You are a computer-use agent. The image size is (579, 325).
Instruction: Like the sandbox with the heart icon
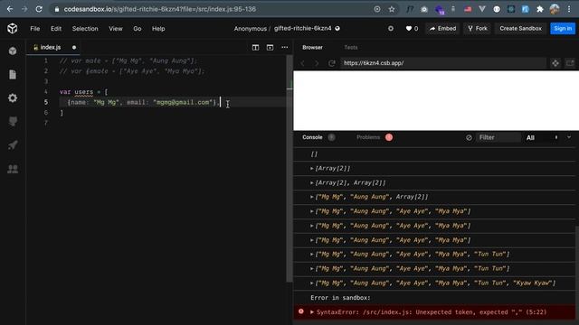pos(408,28)
